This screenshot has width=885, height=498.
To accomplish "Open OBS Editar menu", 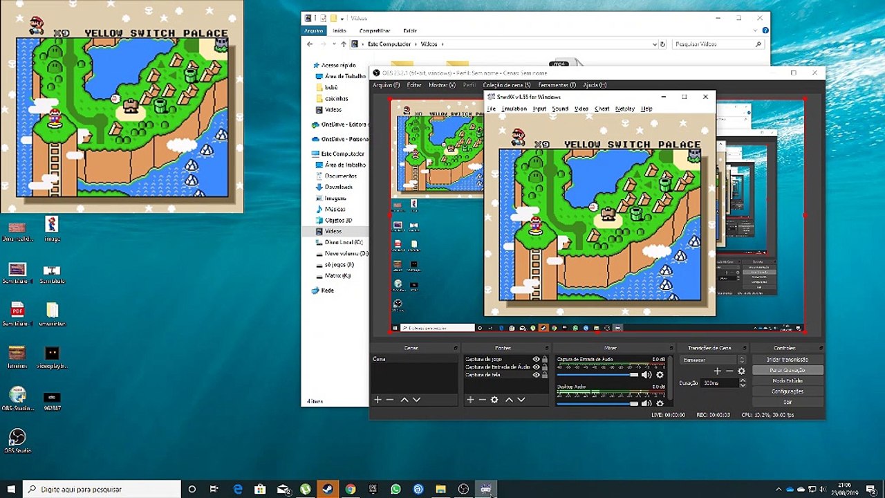I will click(x=414, y=85).
